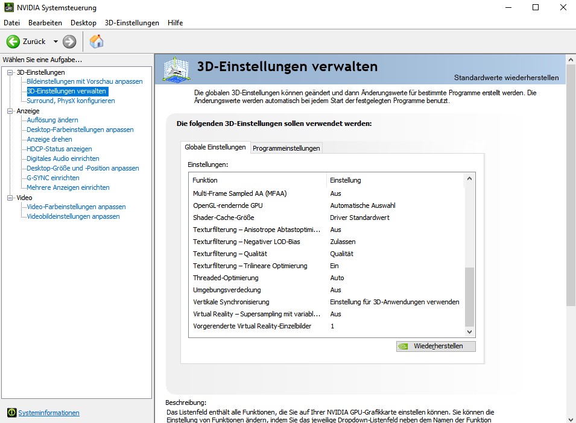Open the Systeminformationen link
576x423 pixels.
click(49, 413)
